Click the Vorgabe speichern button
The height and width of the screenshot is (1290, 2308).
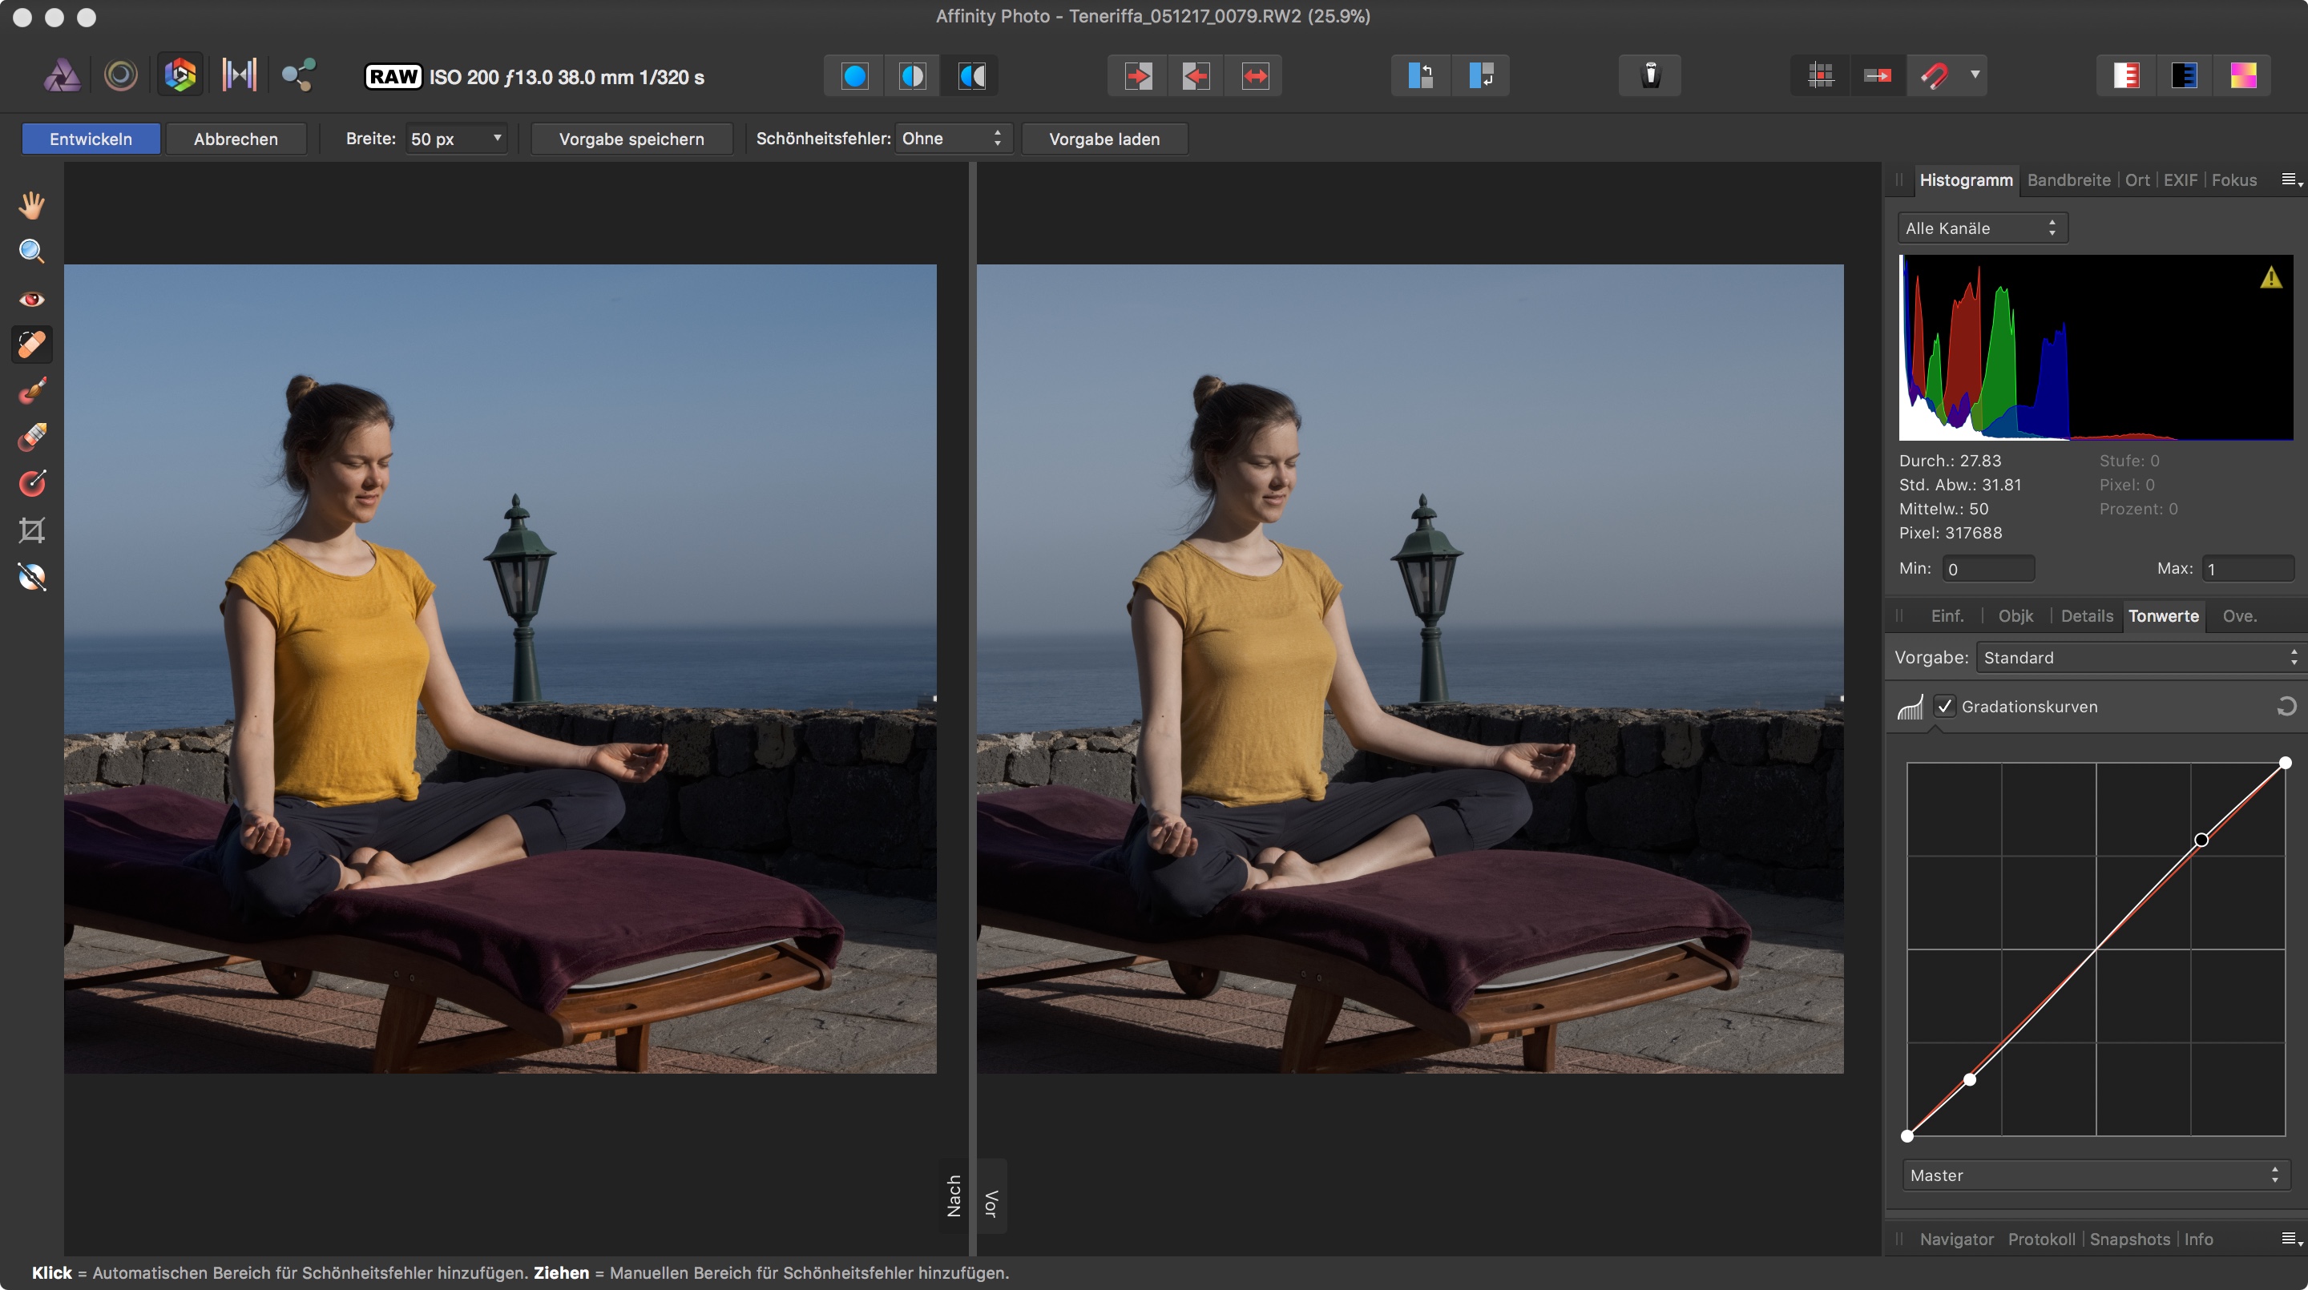[x=632, y=139]
